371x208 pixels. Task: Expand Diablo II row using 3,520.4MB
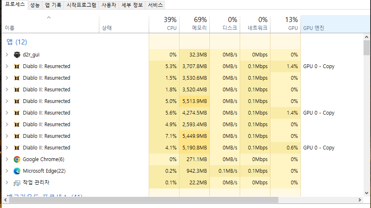pos(7,89)
